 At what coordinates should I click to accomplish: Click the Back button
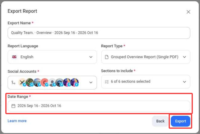pyautogui.click(x=160, y=121)
